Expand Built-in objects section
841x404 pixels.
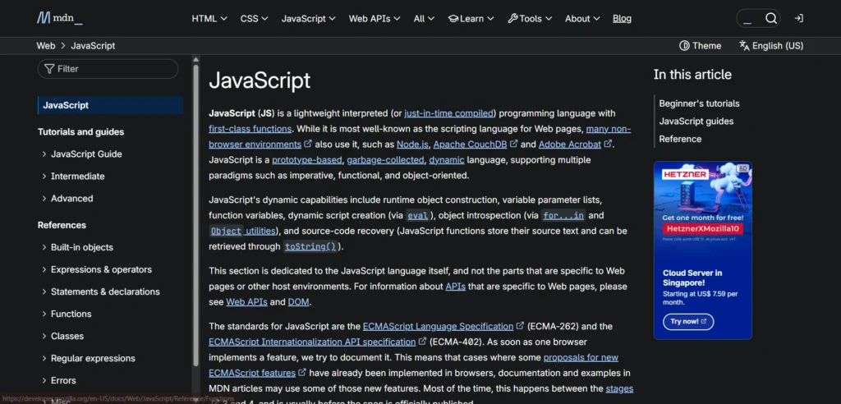point(77,247)
